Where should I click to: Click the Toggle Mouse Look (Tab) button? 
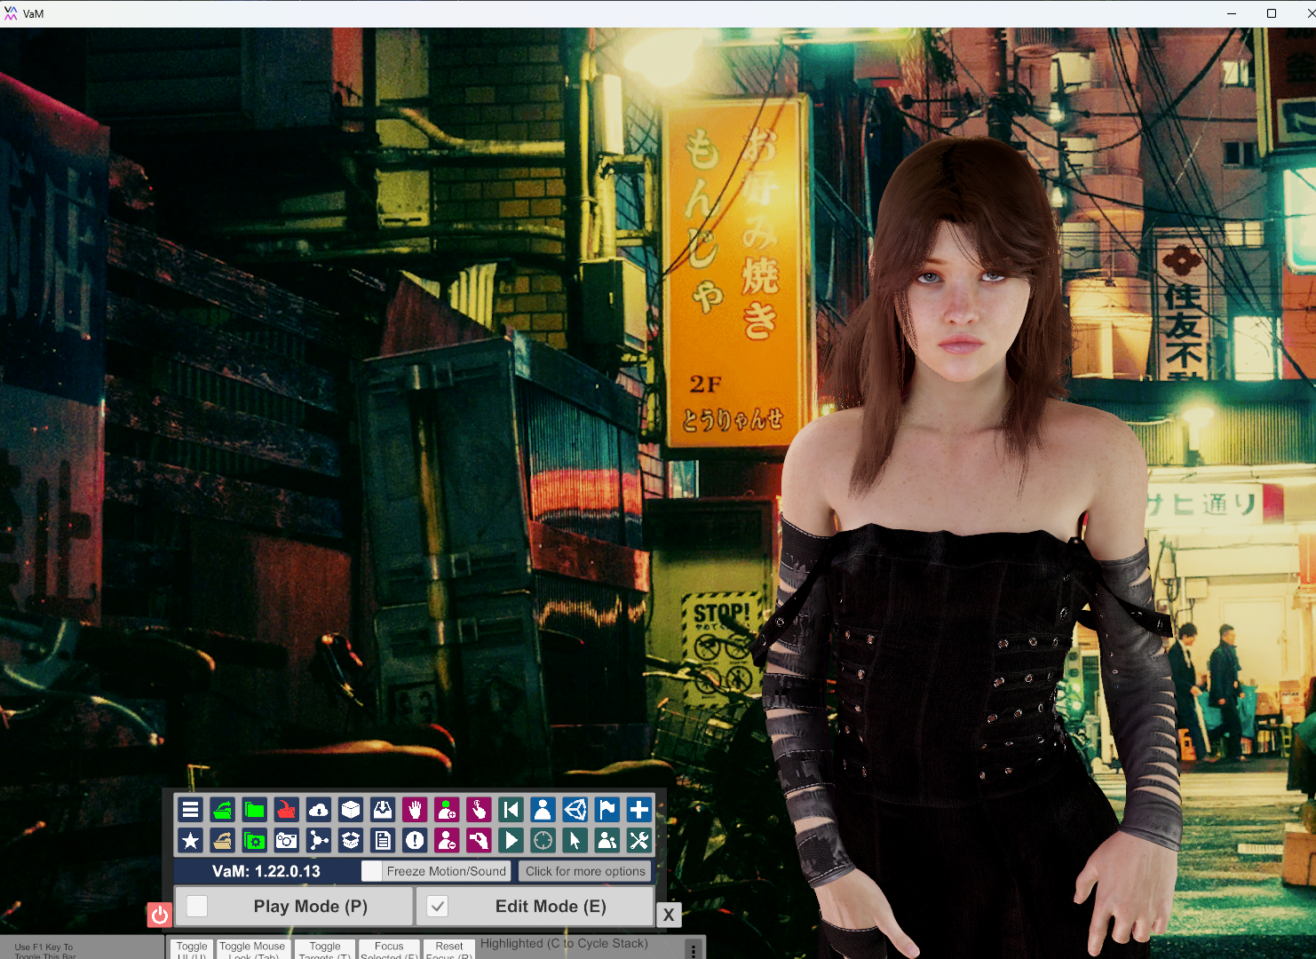pos(252,949)
